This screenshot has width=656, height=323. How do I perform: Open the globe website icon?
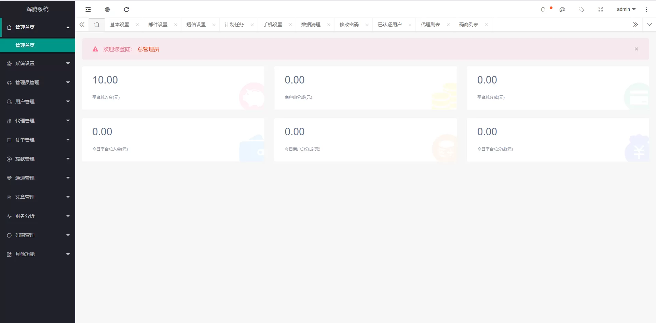[x=107, y=10]
